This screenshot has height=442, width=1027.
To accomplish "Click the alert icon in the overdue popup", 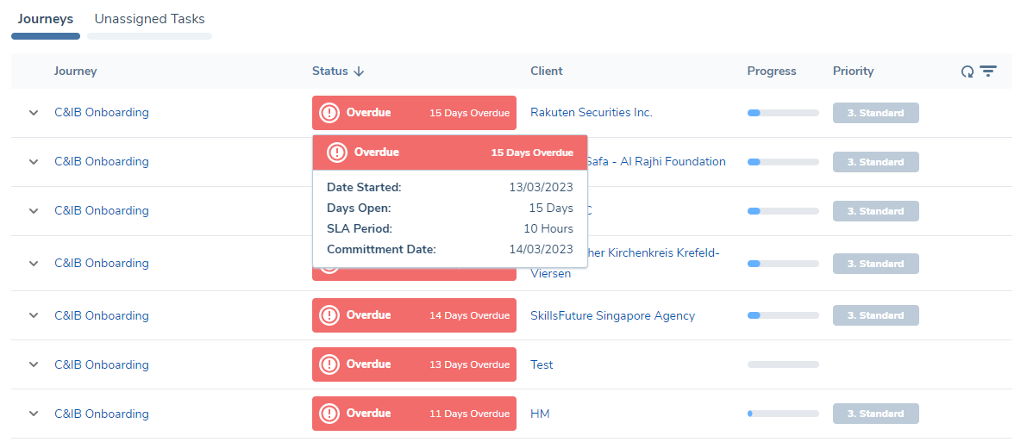I will (x=337, y=153).
